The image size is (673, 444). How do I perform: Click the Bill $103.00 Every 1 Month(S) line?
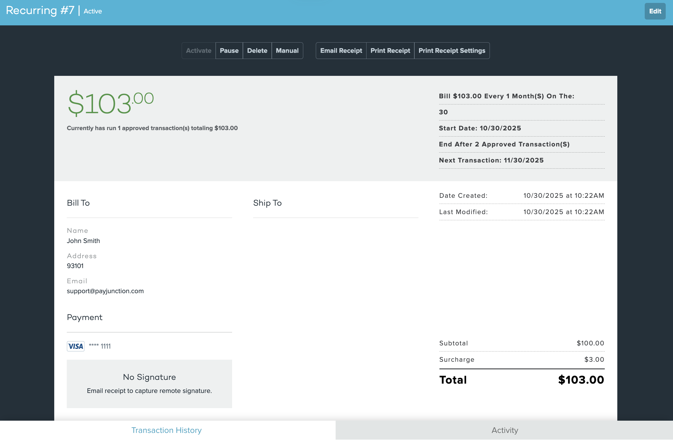(506, 96)
